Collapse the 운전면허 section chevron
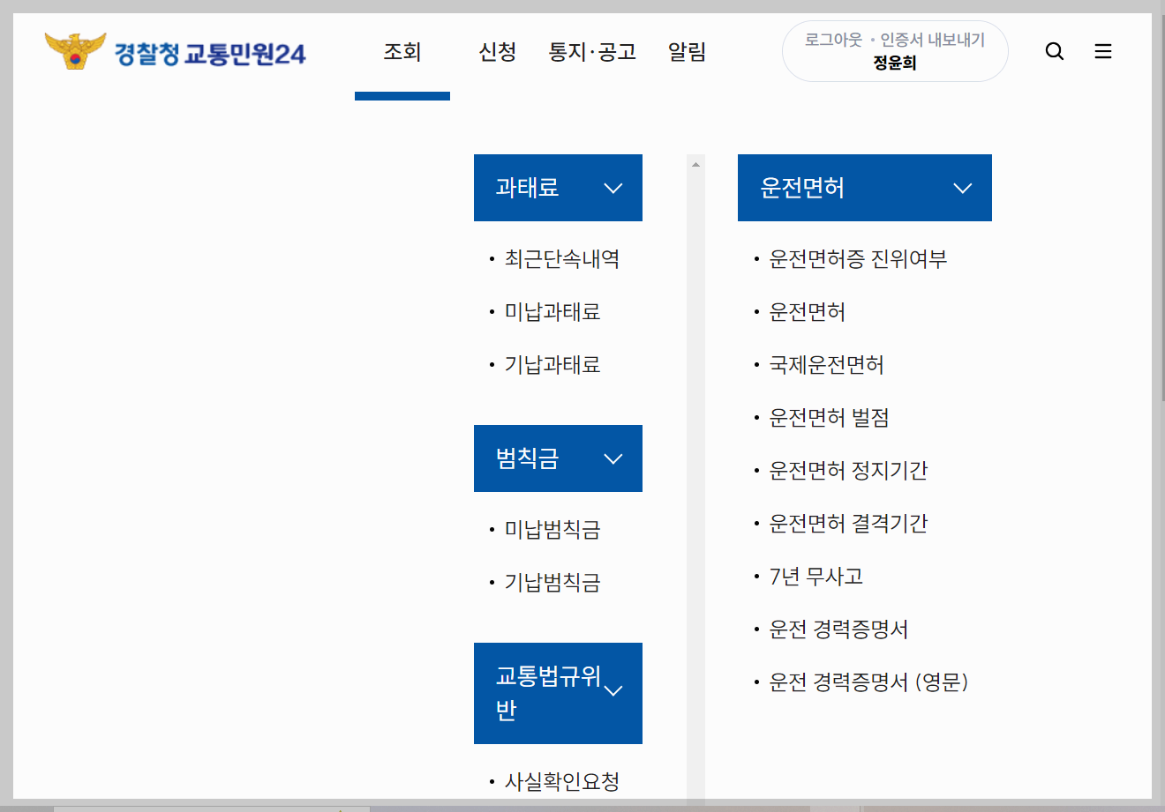This screenshot has width=1165, height=812. [x=963, y=187]
